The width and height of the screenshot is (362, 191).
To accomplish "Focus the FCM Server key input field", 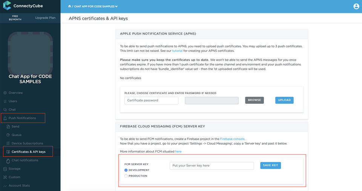I will pyautogui.click(x=212, y=166).
